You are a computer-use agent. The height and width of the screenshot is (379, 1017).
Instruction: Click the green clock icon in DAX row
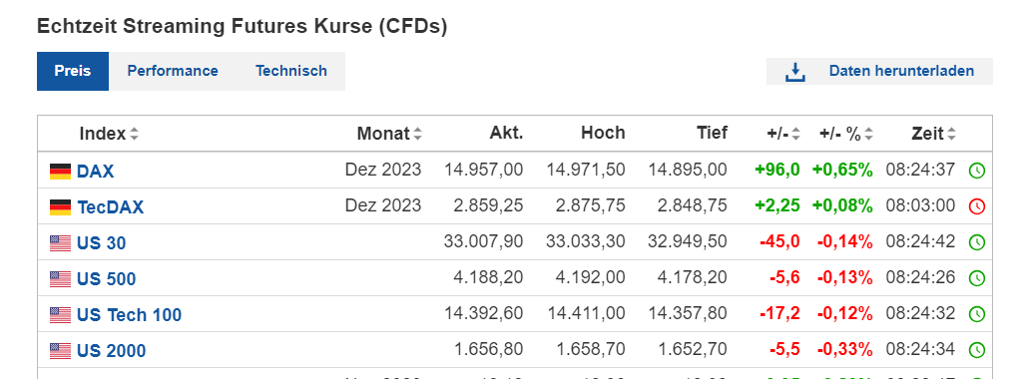click(976, 171)
